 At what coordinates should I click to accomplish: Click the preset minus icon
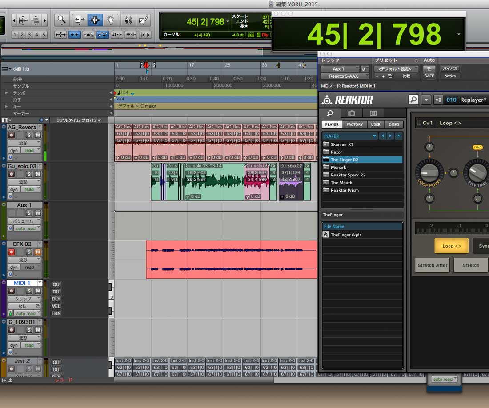377,76
